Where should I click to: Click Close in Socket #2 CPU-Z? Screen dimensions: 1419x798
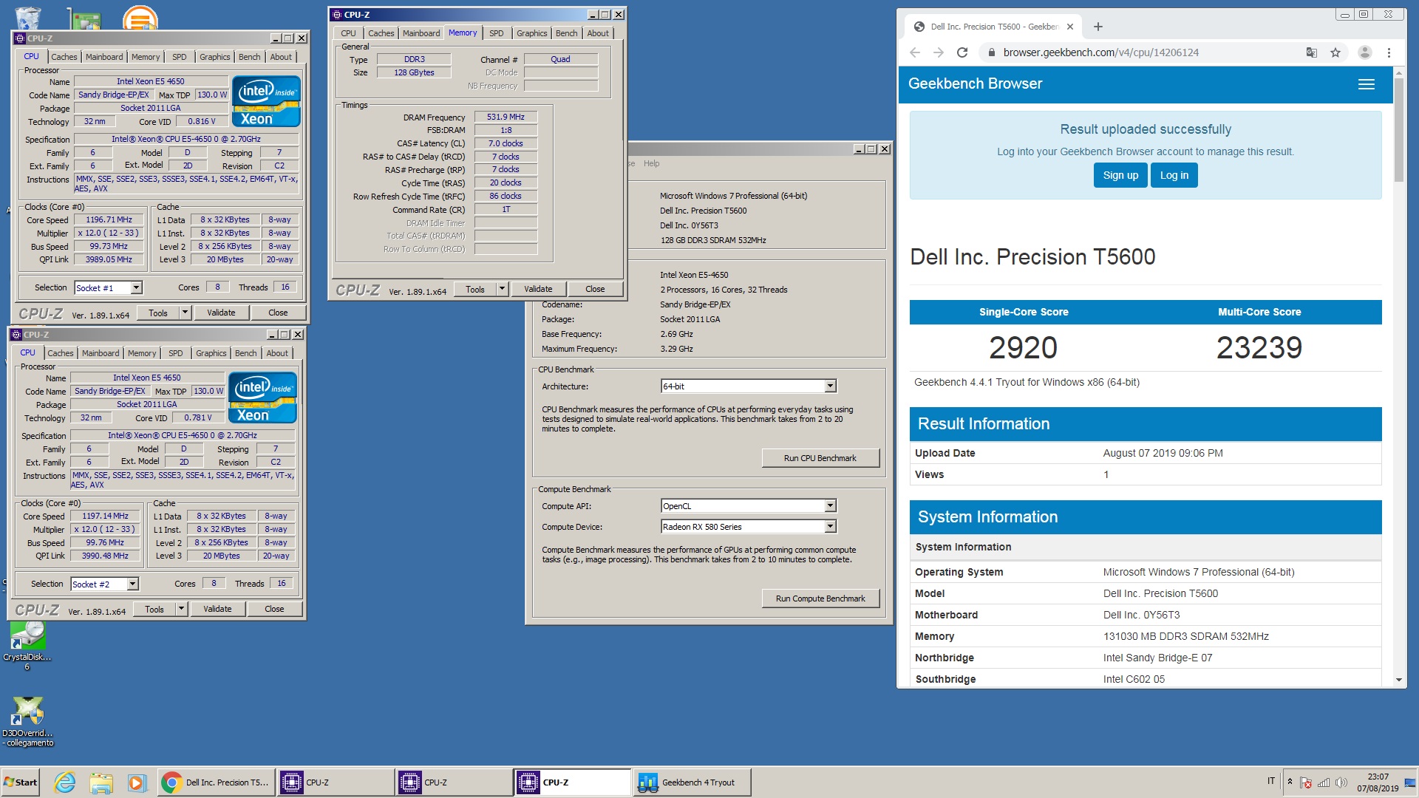point(274,609)
